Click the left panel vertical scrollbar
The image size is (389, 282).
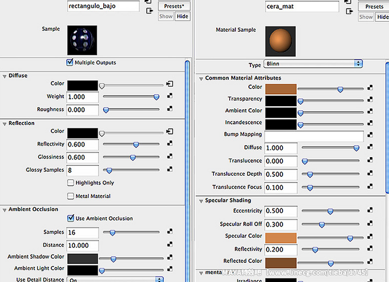(x=188, y=171)
